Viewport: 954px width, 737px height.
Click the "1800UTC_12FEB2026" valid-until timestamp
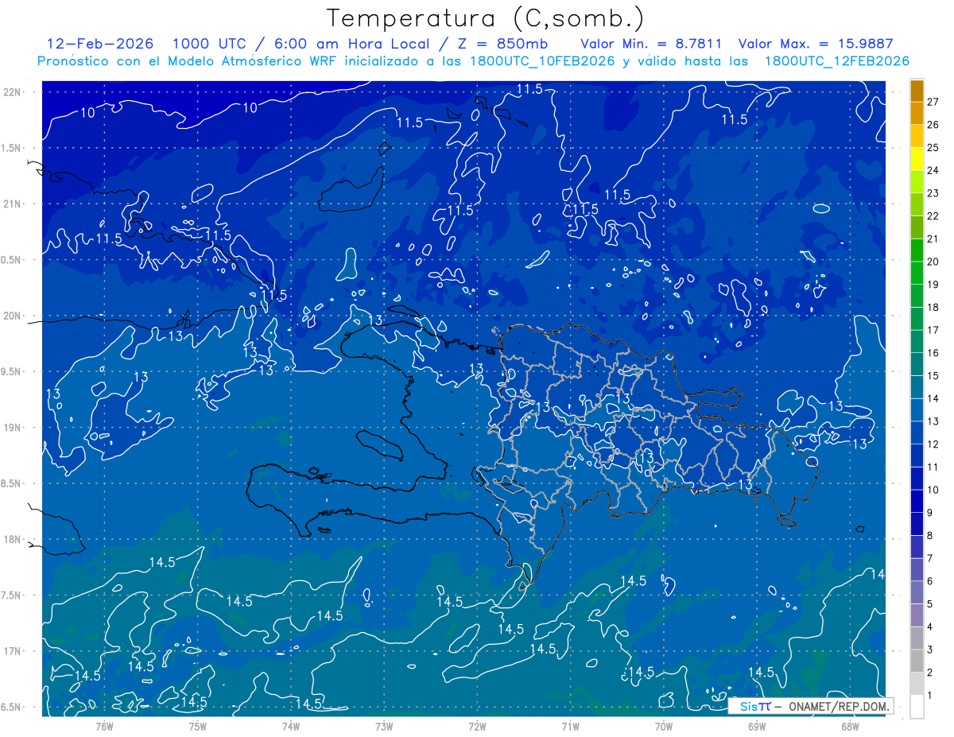tap(836, 61)
